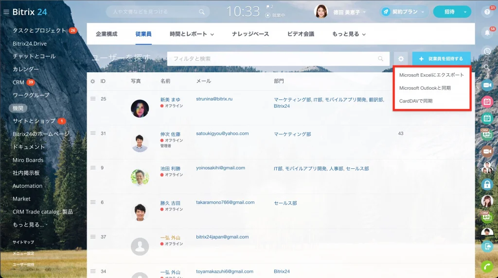
Task: Open the blue video camera icon
Action: [x=487, y=85]
